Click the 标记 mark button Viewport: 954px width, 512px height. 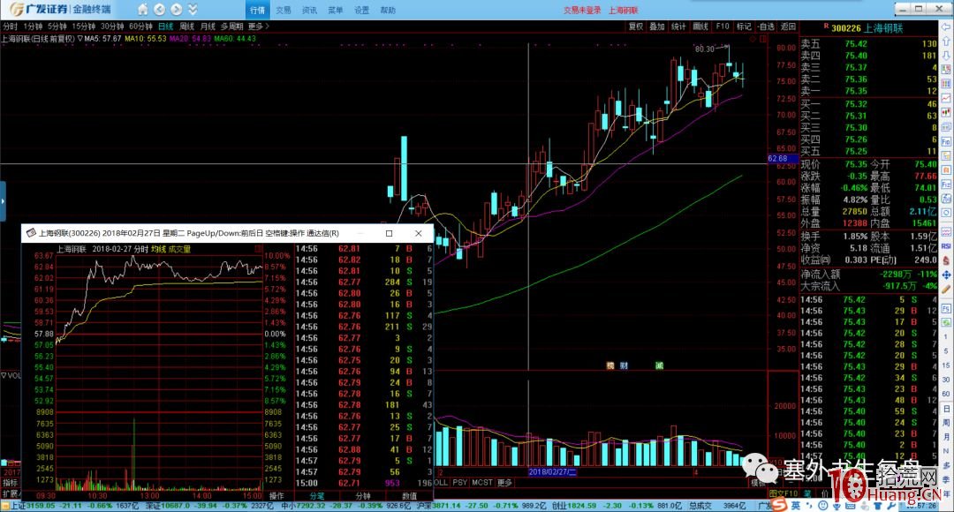[744, 26]
